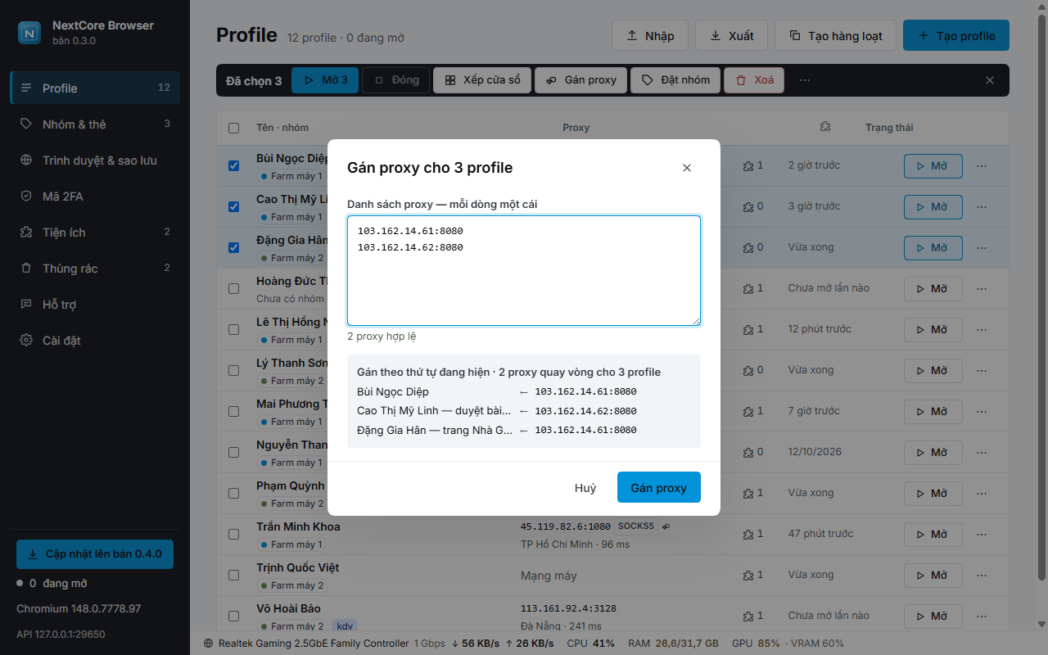Uncheck the Bùi Ngọc Diệp row checkbox
This screenshot has height=655, width=1048.
[234, 165]
